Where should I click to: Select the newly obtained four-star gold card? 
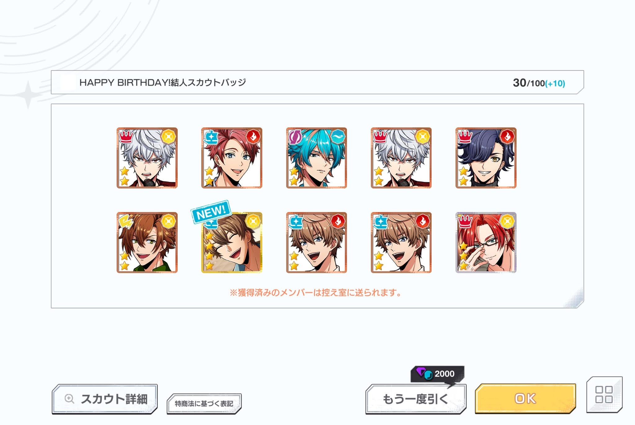coord(232,242)
